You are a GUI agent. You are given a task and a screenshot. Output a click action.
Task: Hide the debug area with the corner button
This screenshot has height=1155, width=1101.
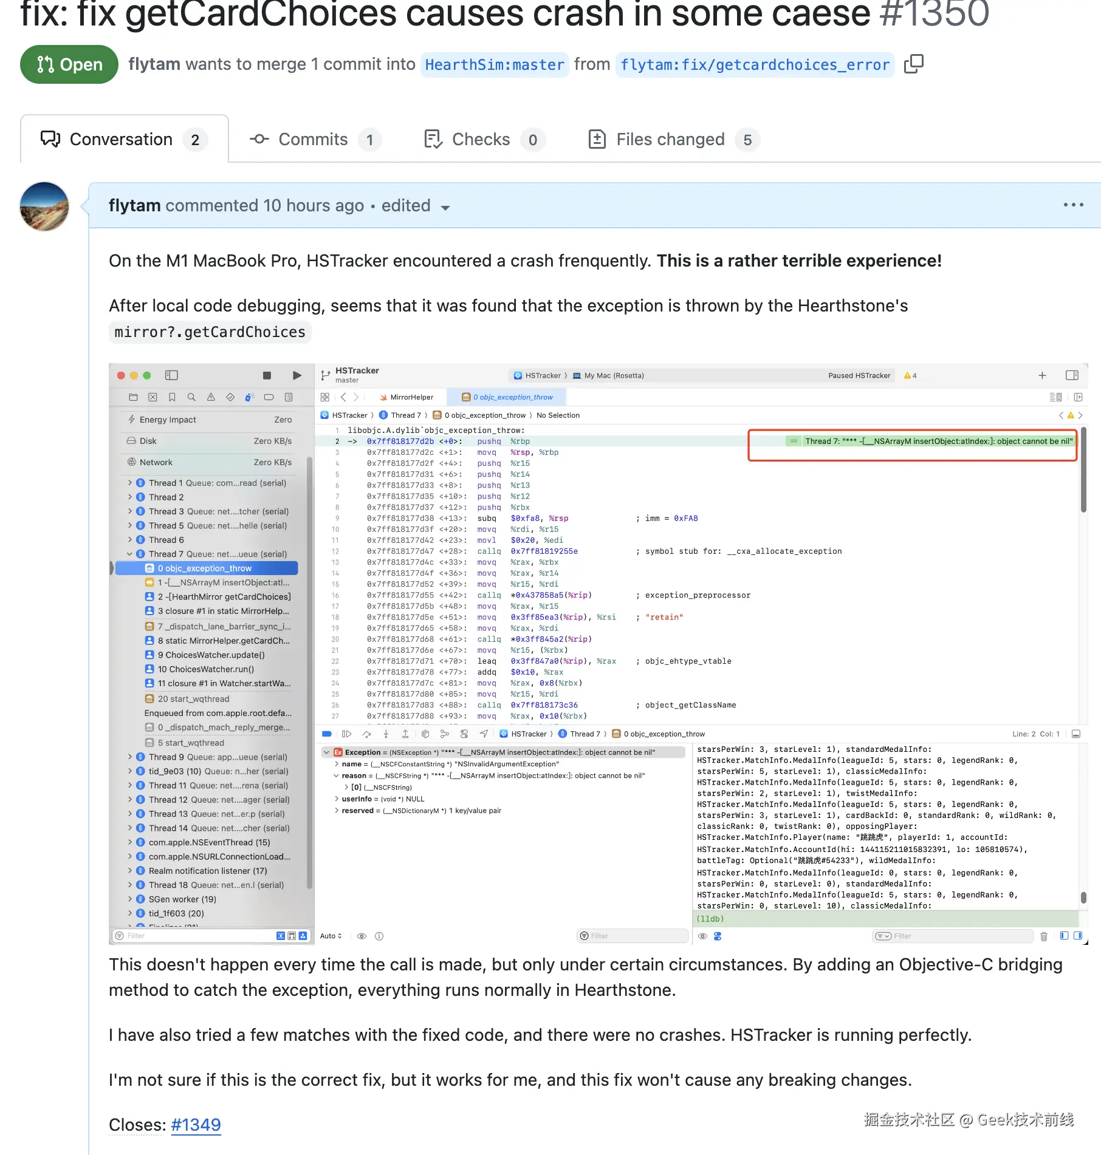(x=1076, y=734)
